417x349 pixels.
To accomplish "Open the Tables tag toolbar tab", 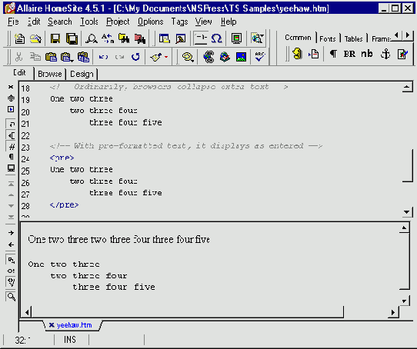I will click(353, 38).
